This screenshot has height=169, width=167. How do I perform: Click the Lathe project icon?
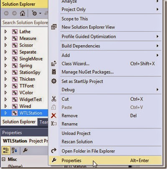click(15, 32)
